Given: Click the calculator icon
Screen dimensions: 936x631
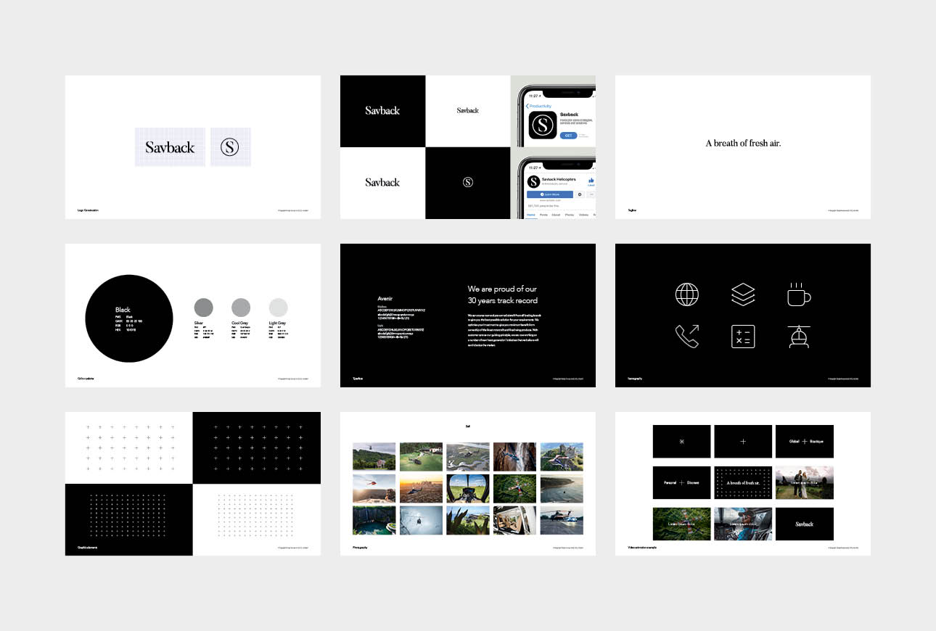Looking at the screenshot, I should [x=743, y=337].
